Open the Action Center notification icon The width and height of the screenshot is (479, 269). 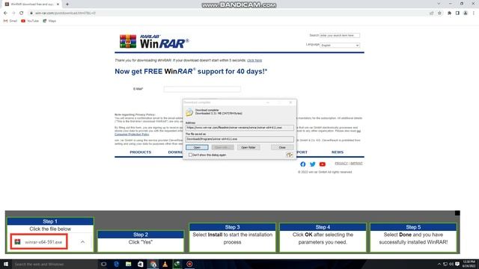(457, 264)
